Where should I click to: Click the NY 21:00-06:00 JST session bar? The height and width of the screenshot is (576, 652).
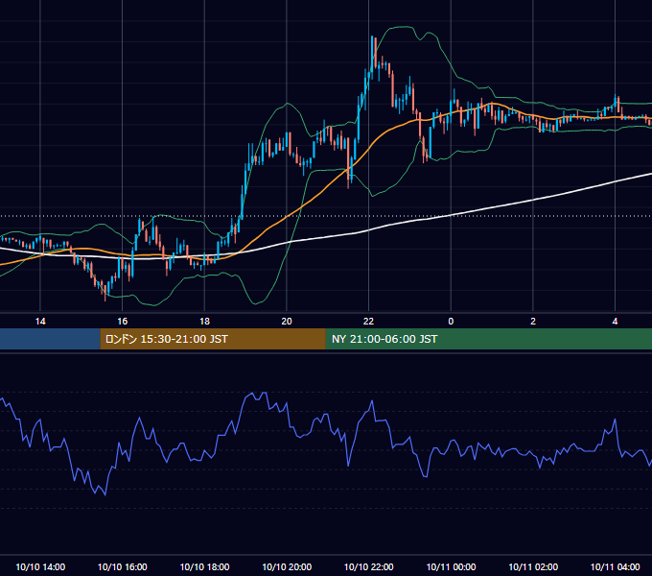tap(489, 339)
